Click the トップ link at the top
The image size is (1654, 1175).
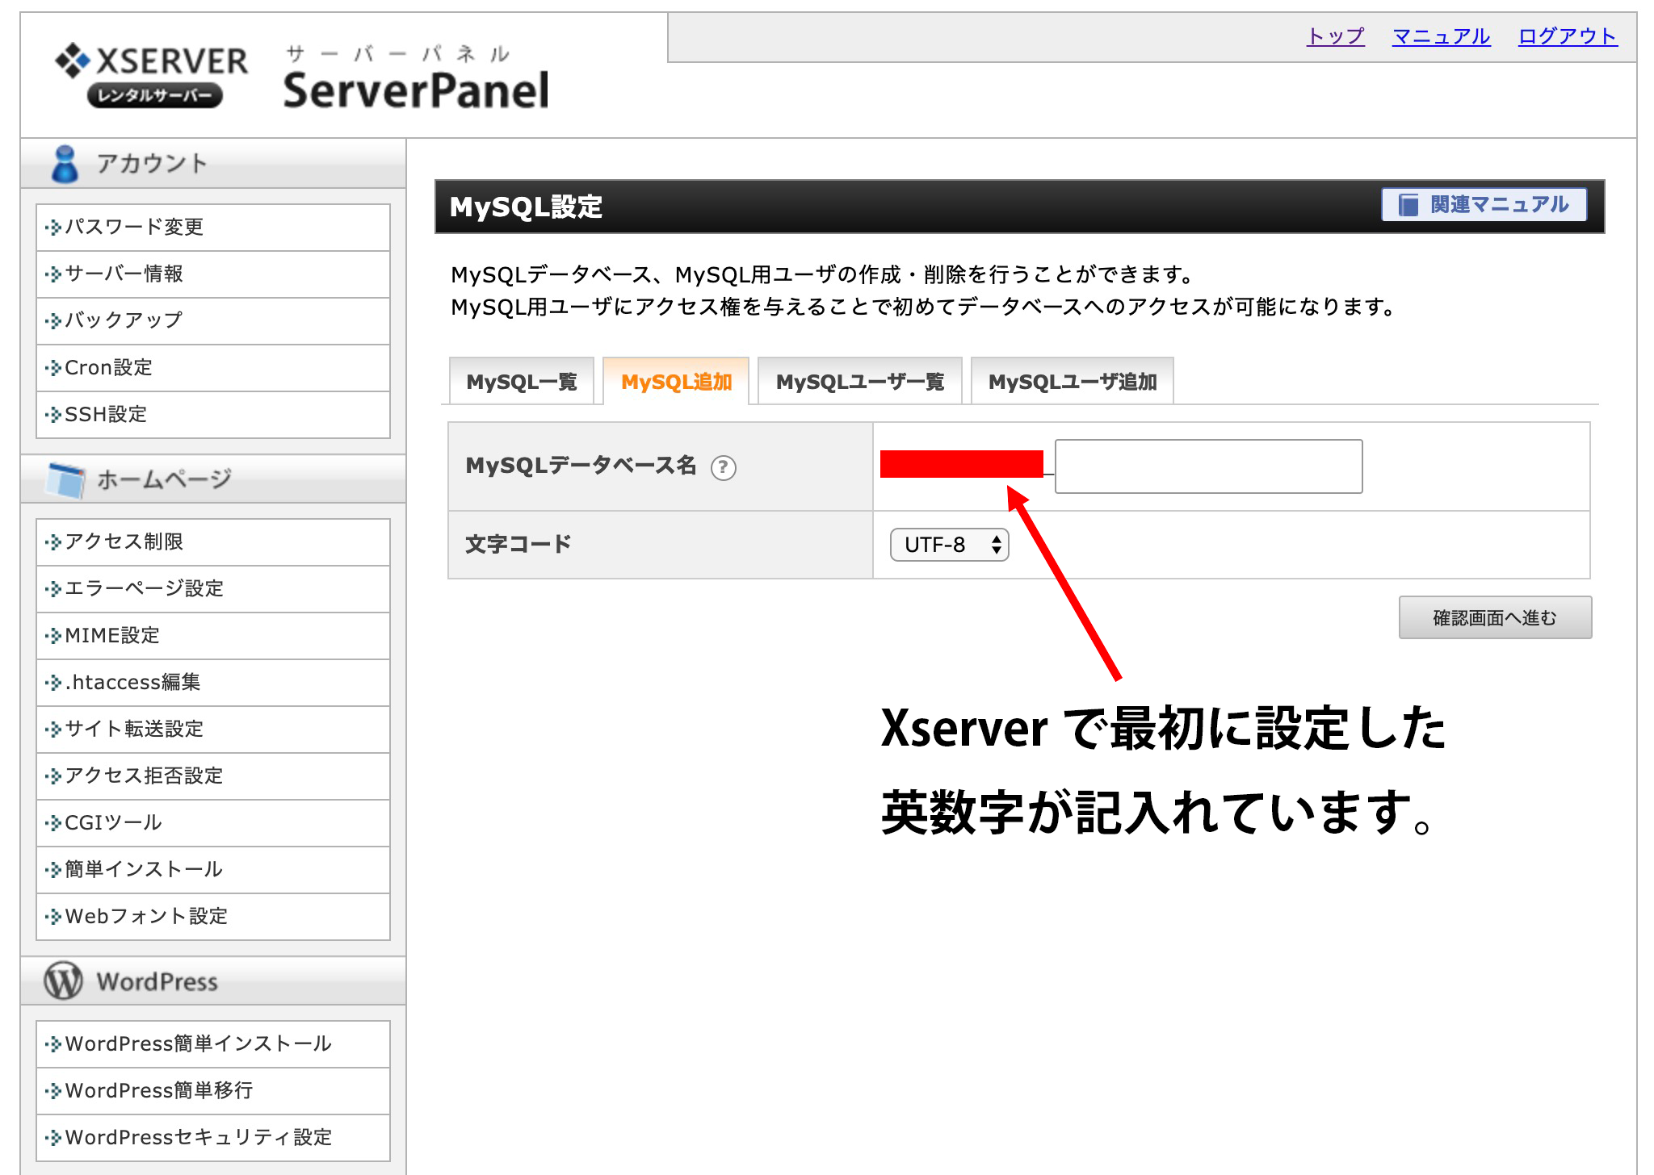click(1334, 36)
